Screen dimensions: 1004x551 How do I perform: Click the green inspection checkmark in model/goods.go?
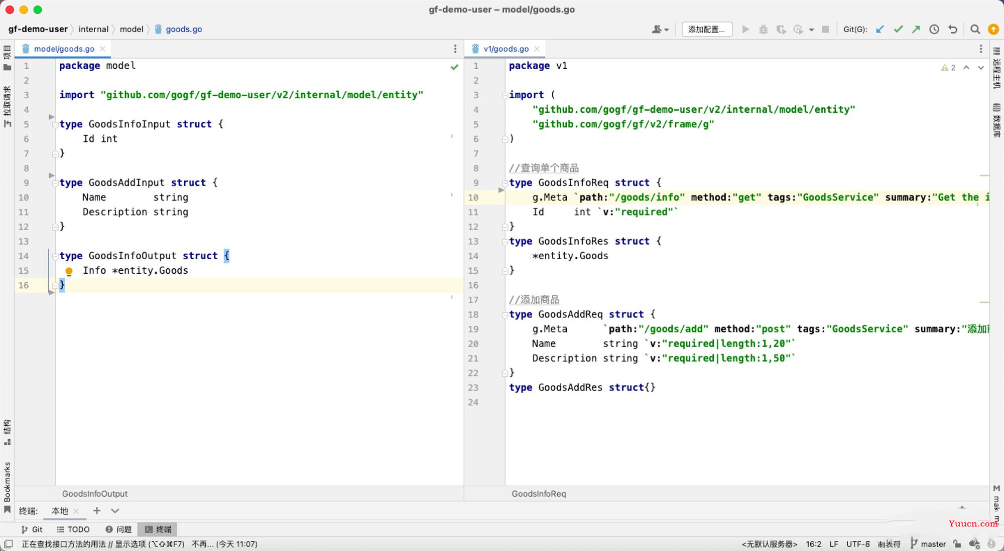454,67
